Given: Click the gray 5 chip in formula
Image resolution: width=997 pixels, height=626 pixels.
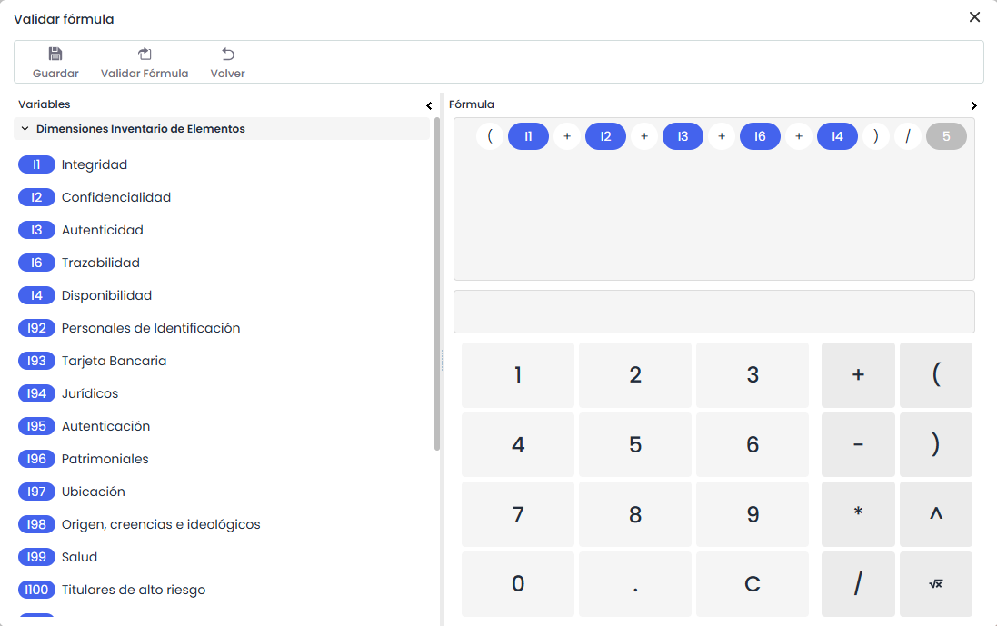Looking at the screenshot, I should pos(946,137).
